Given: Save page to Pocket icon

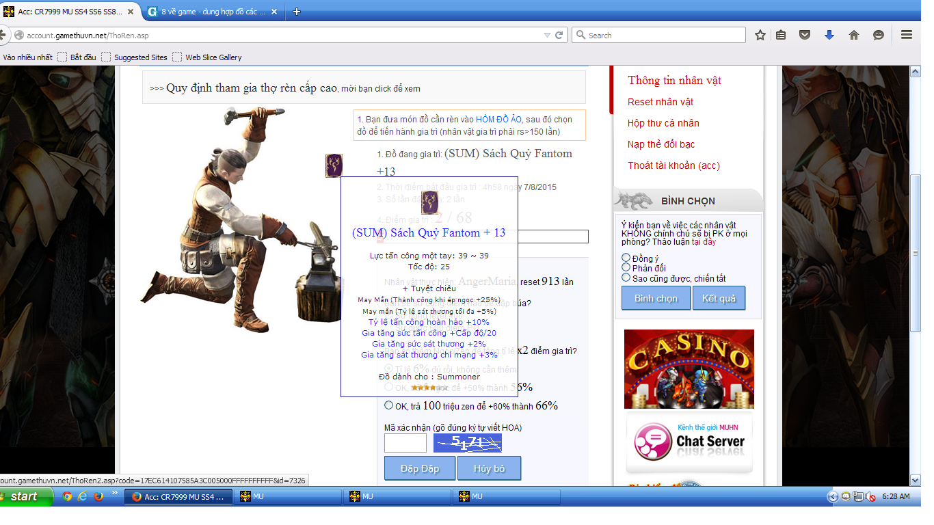Looking at the screenshot, I should [x=805, y=35].
